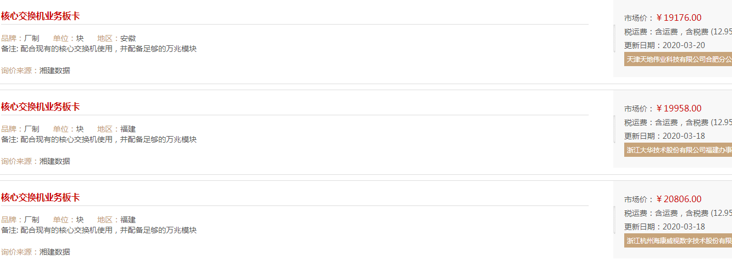Click 湘建数据 source in the ¥19958.00 listing

pos(55,161)
